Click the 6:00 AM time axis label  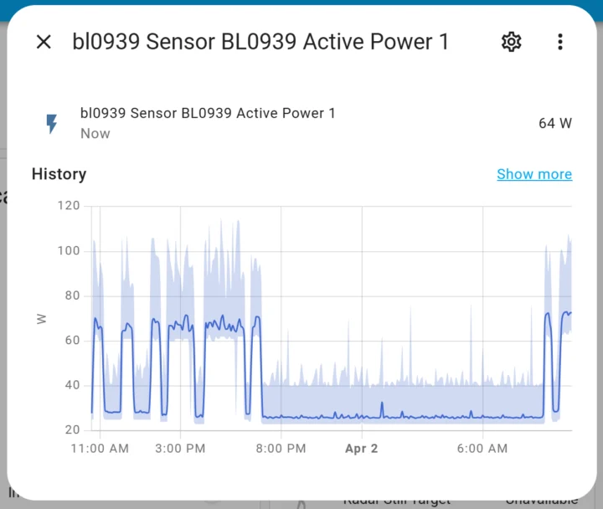point(483,449)
